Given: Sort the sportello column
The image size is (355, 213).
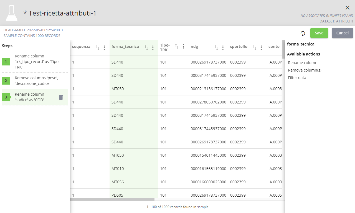Looking at the screenshot, I should click(254, 48).
